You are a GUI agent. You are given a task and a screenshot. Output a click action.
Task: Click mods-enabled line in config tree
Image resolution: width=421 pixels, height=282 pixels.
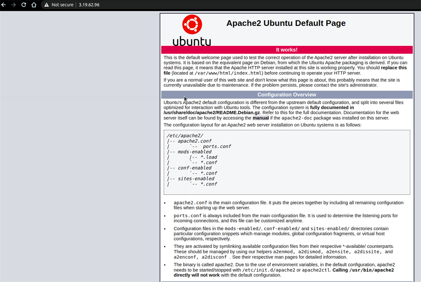194,152
